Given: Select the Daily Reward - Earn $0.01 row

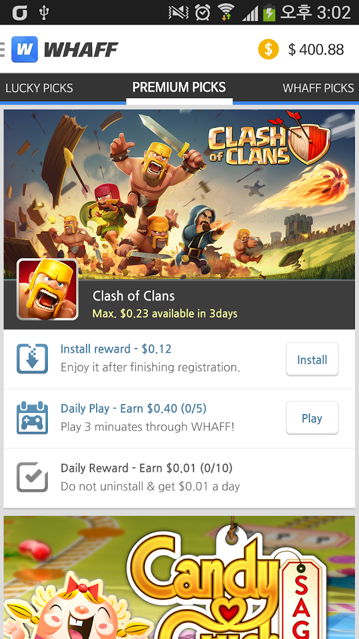Looking at the screenshot, I should tap(179, 477).
